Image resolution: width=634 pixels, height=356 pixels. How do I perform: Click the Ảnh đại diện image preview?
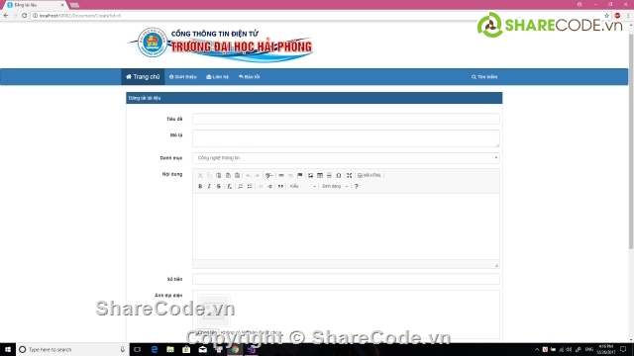click(x=214, y=311)
